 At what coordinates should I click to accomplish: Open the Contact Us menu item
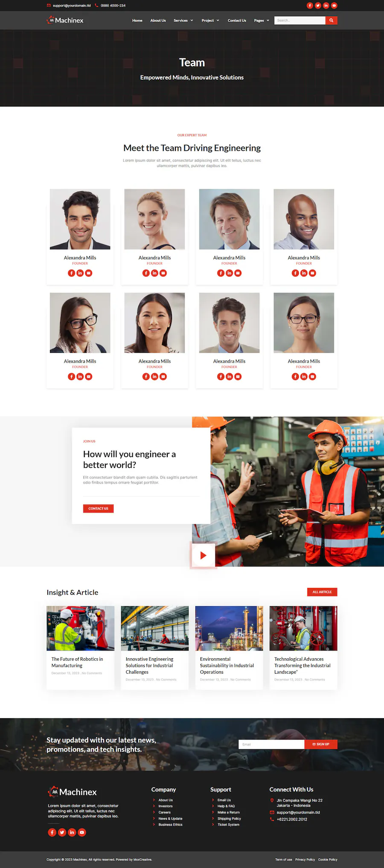pyautogui.click(x=237, y=21)
